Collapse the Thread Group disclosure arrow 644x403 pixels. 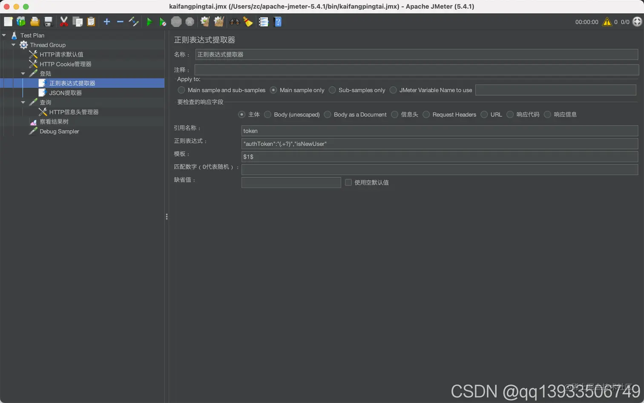pyautogui.click(x=13, y=45)
